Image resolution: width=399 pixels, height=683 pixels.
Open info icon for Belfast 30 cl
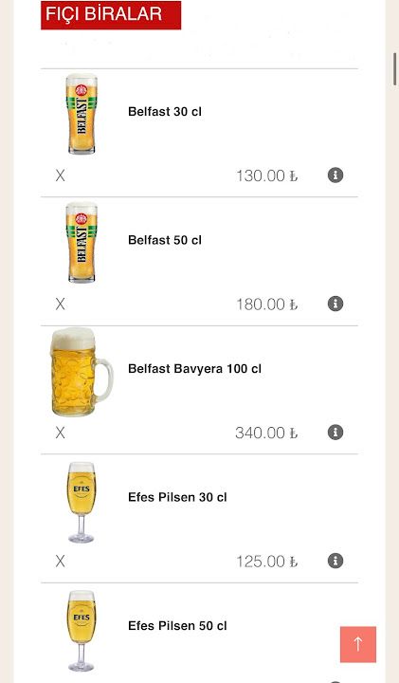336,175
